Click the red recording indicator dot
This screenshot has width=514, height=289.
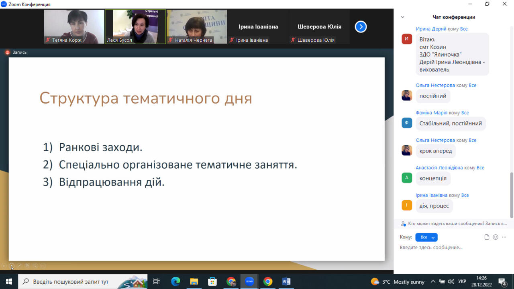click(7, 52)
